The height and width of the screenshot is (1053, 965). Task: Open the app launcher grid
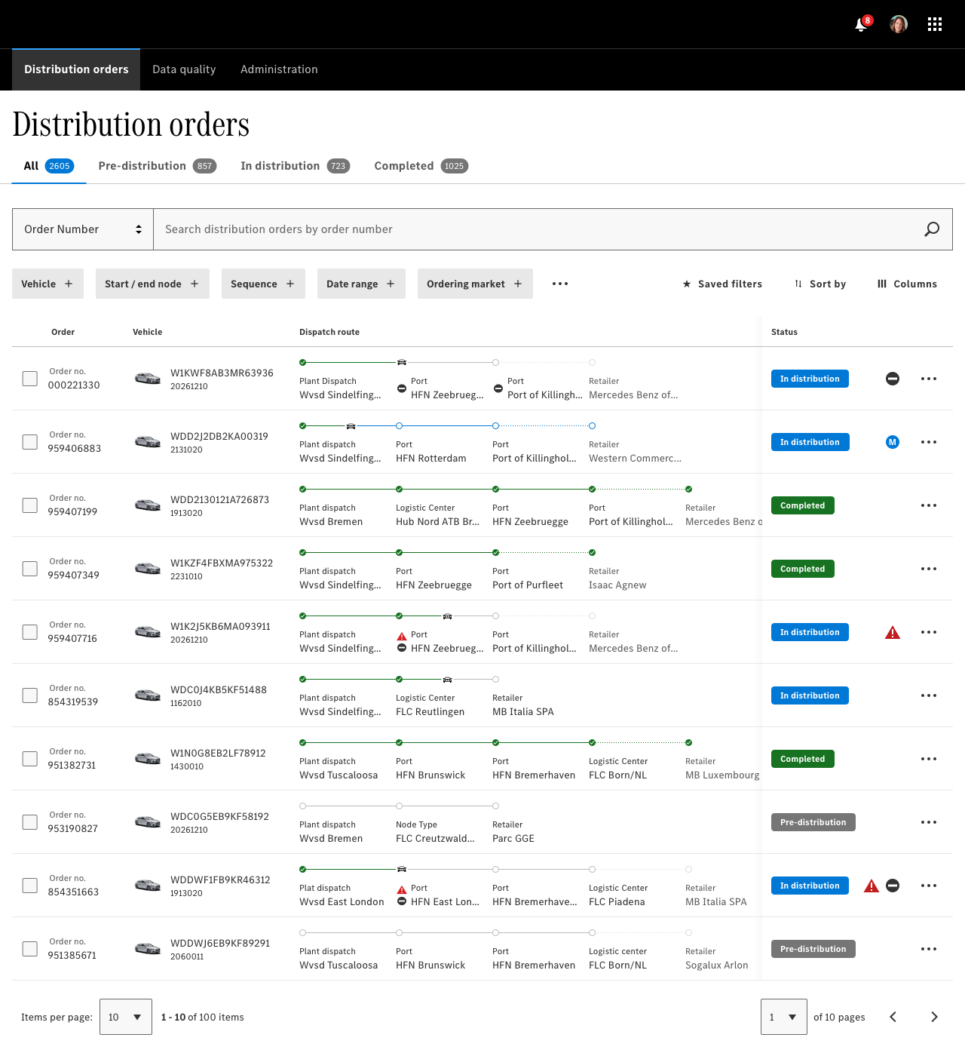(935, 24)
